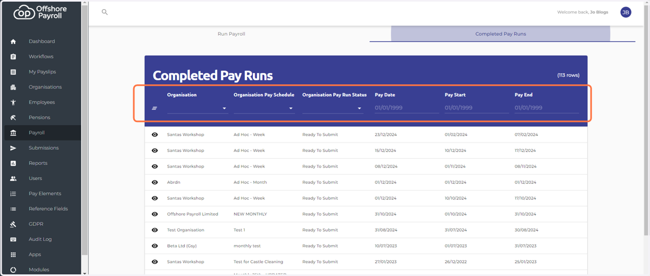Click the 'NEW MONTHLY' pay schedule cell
The width and height of the screenshot is (650, 276).
point(250,214)
